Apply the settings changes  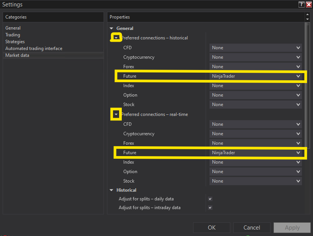click(292, 227)
